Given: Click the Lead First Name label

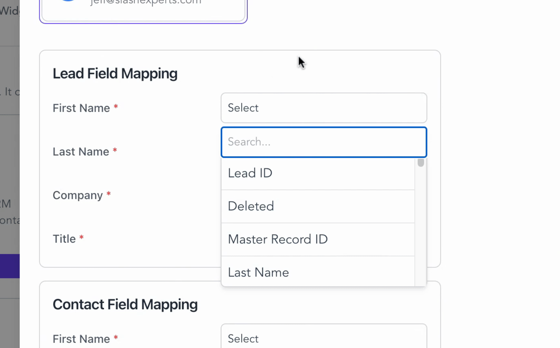Looking at the screenshot, I should tap(81, 108).
